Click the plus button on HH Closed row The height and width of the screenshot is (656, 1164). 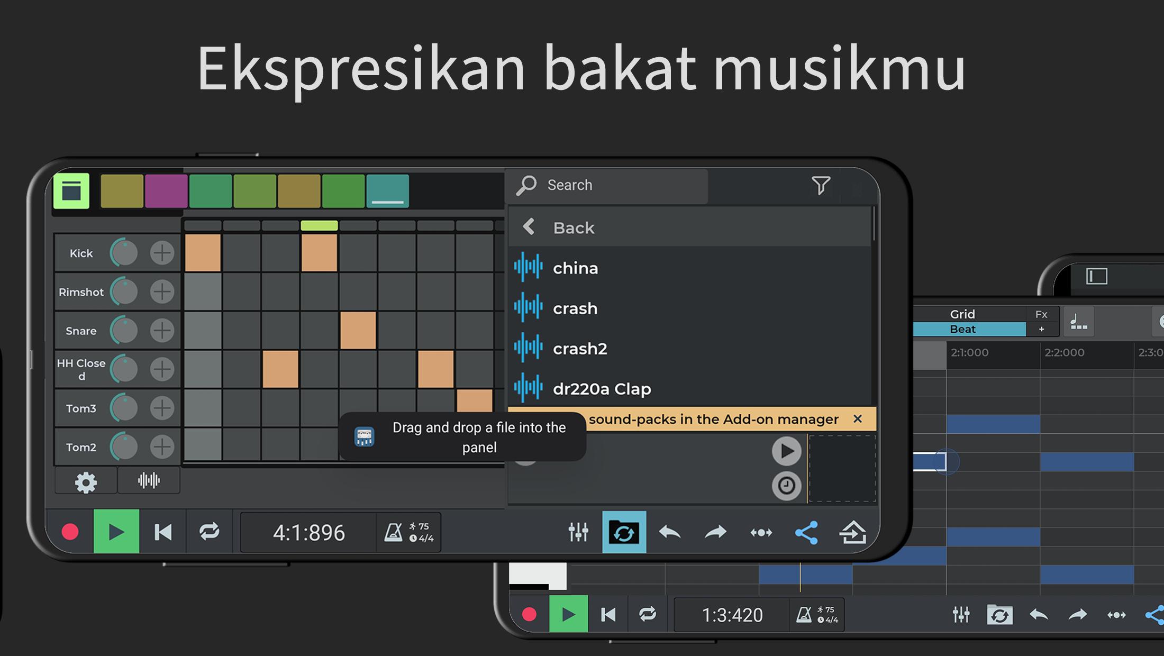tap(162, 369)
